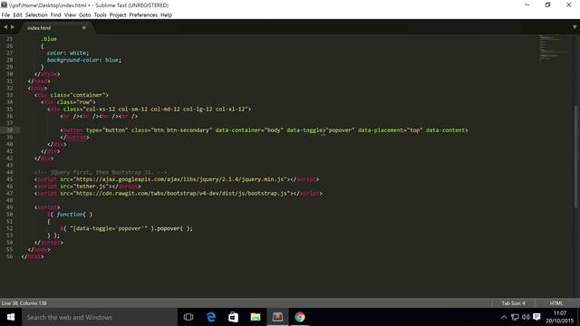Open Task View in the taskbar
Screen dimensions: 580x326
(x=188, y=317)
